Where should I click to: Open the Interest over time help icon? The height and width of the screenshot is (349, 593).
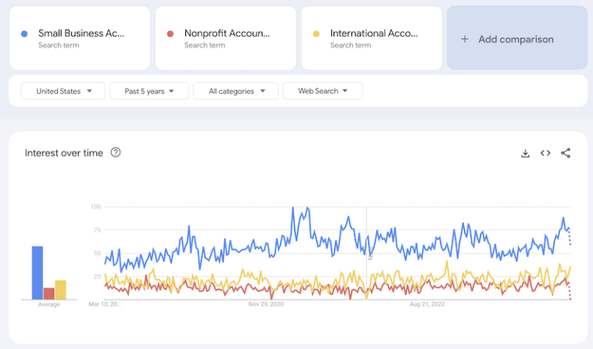point(116,153)
